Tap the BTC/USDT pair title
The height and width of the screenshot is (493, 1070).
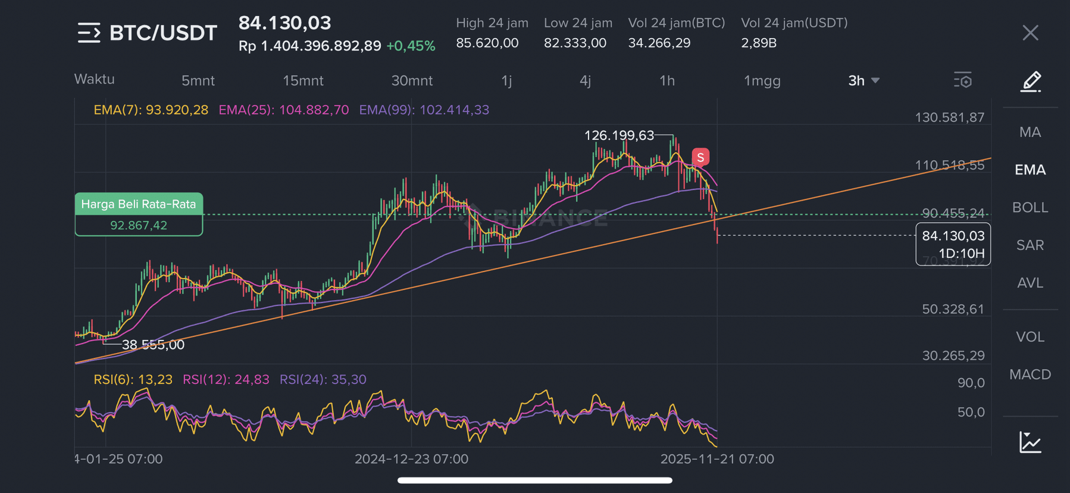163,33
